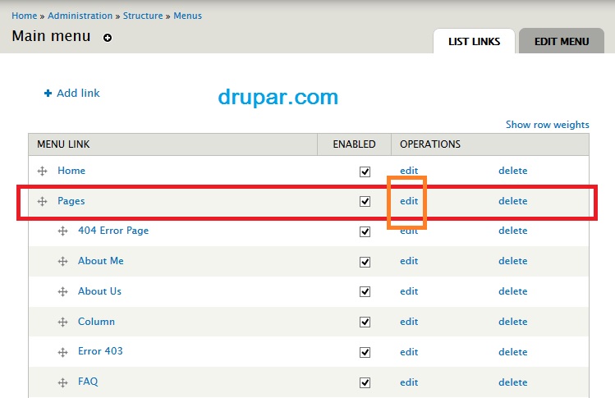Switch to the Edit Menu tab
Image resolution: width=615 pixels, height=398 pixels.
pos(562,41)
